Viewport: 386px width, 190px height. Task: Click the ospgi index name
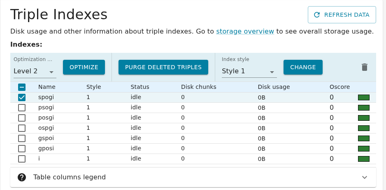[x=46, y=128]
